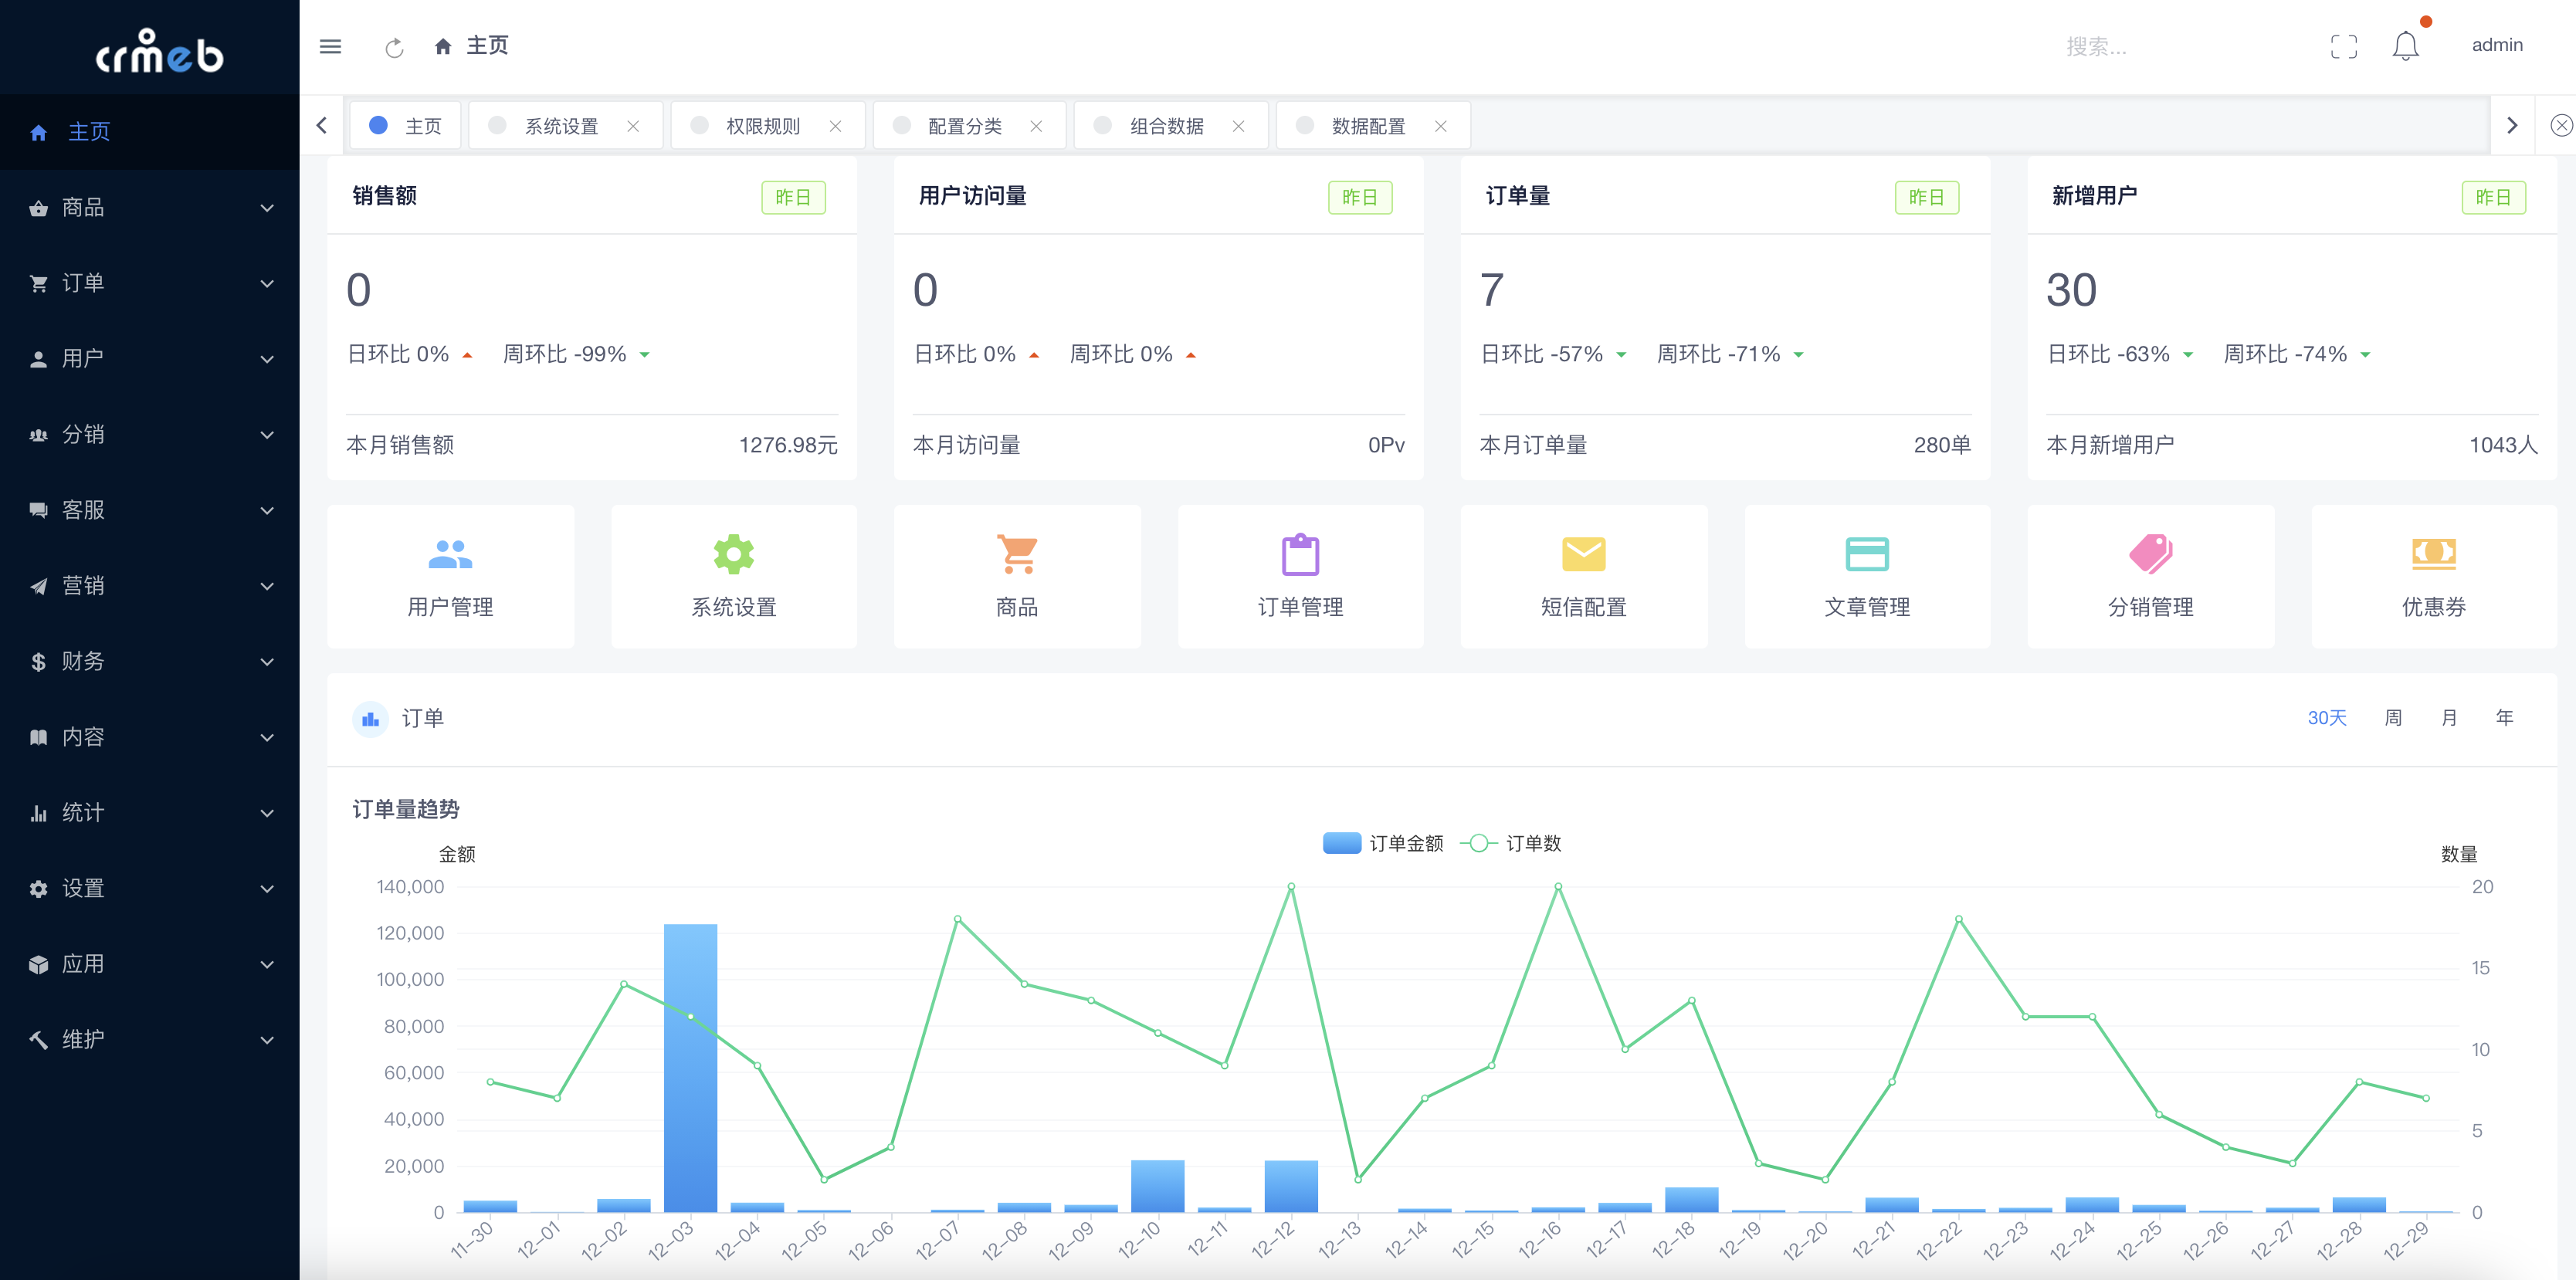Select the 年 chart range

[x=2504, y=718]
